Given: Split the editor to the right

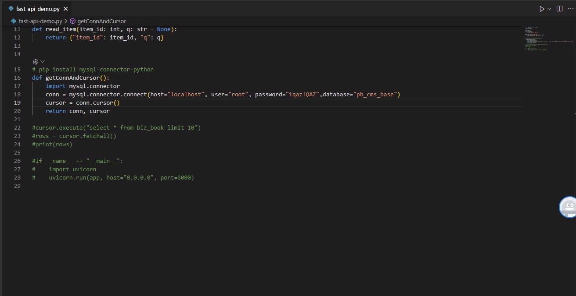Looking at the screenshot, I should tap(560, 9).
